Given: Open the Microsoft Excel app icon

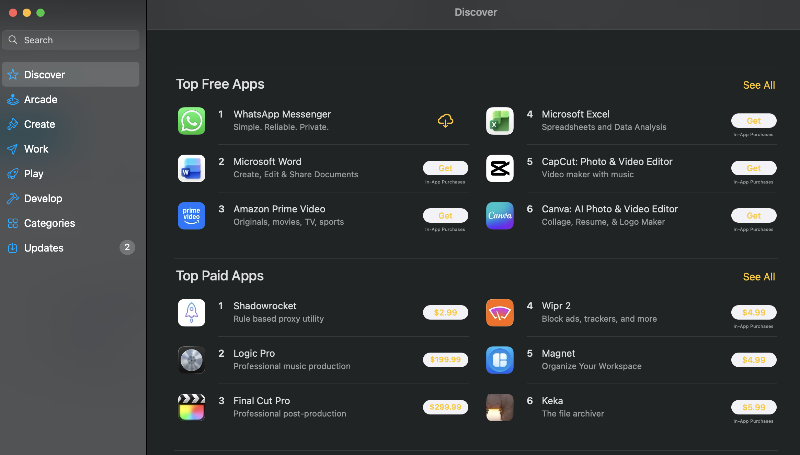Looking at the screenshot, I should pyautogui.click(x=500, y=121).
